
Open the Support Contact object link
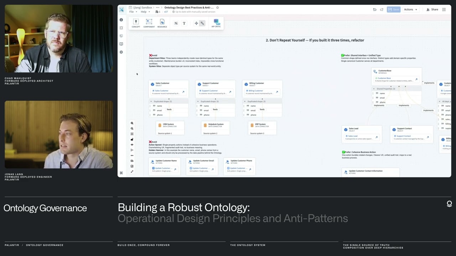427,137
